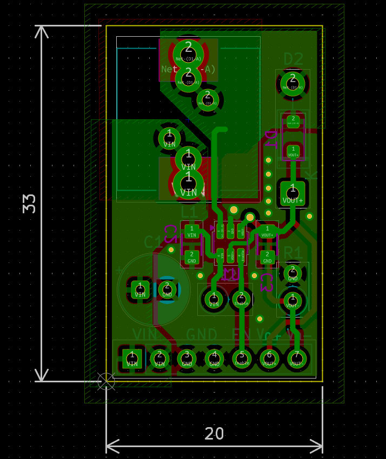The image size is (386, 459).
Task: Select topmost Net-(D1-A) pad numbered 2
Action: (x=188, y=50)
